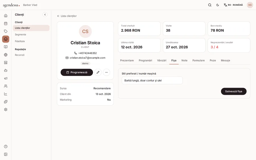Click the Total cheltuit 2.968 RON card

click(139, 28)
